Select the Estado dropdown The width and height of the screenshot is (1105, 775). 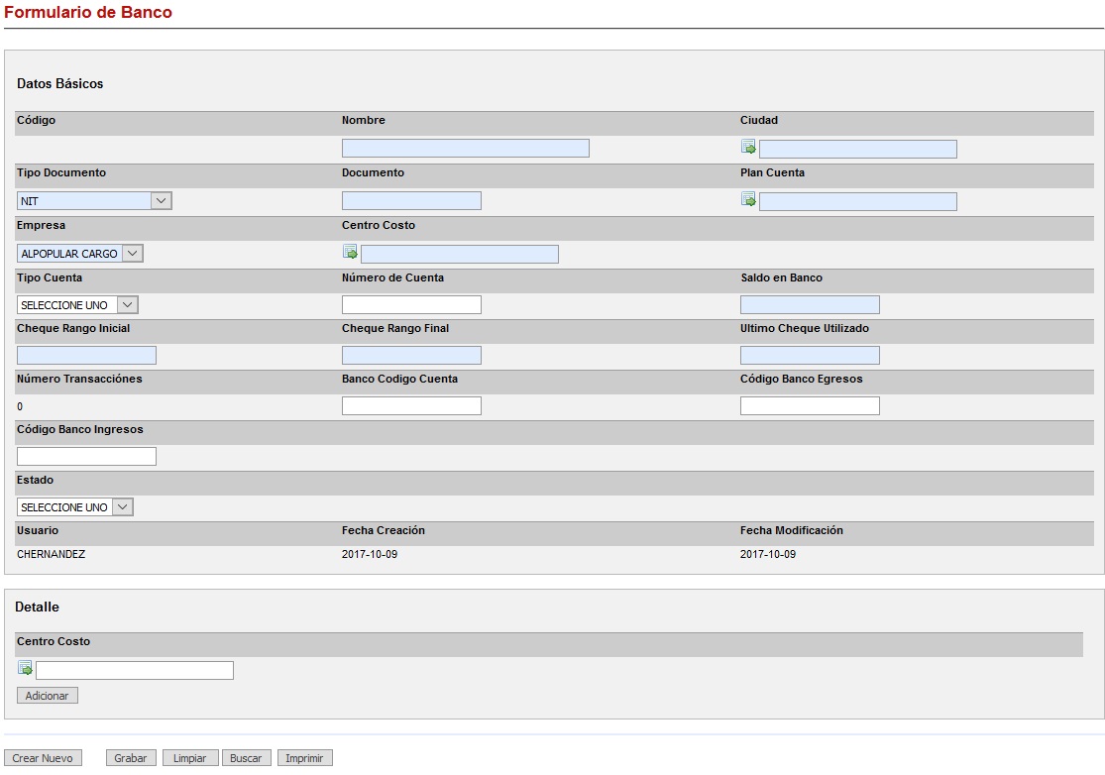[74, 507]
